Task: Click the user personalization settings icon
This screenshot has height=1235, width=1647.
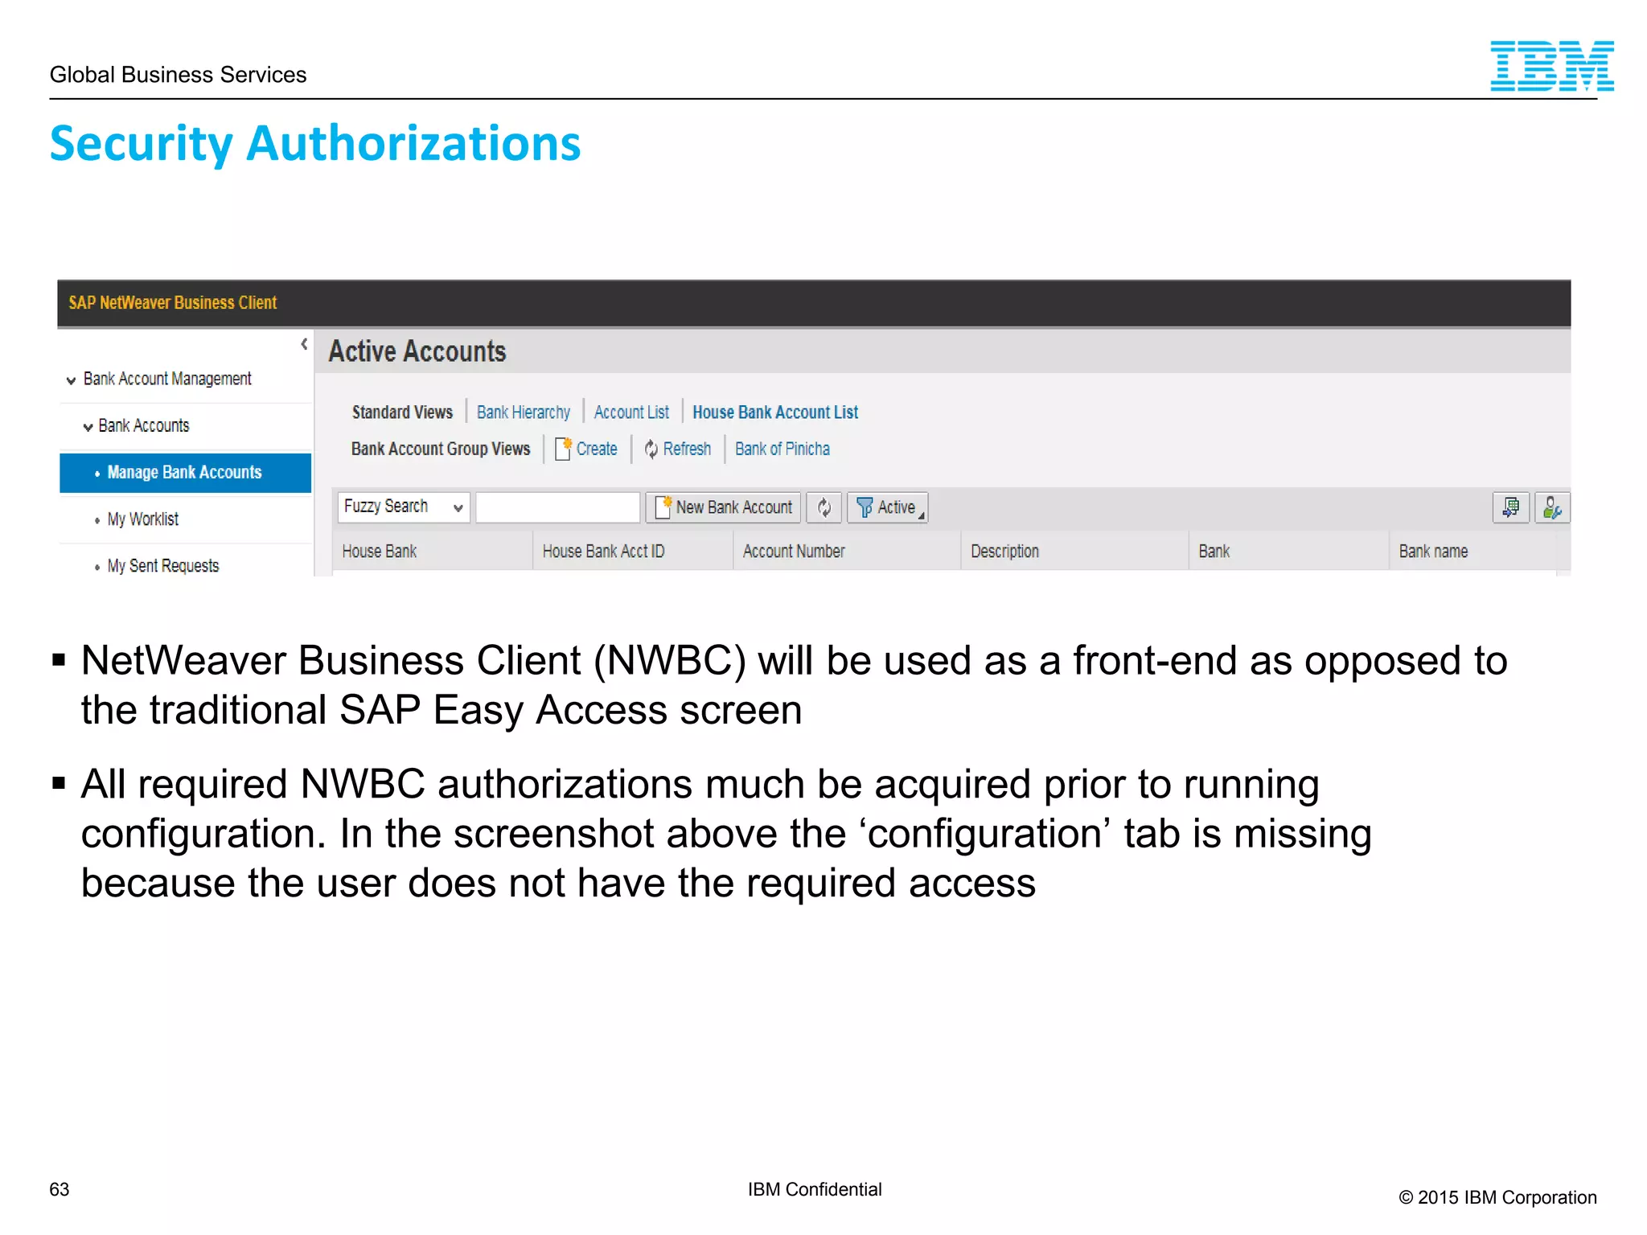Action: coord(1552,507)
